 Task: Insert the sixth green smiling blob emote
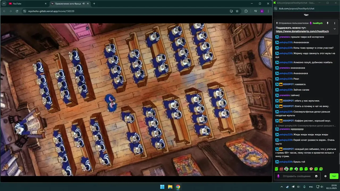301,169
